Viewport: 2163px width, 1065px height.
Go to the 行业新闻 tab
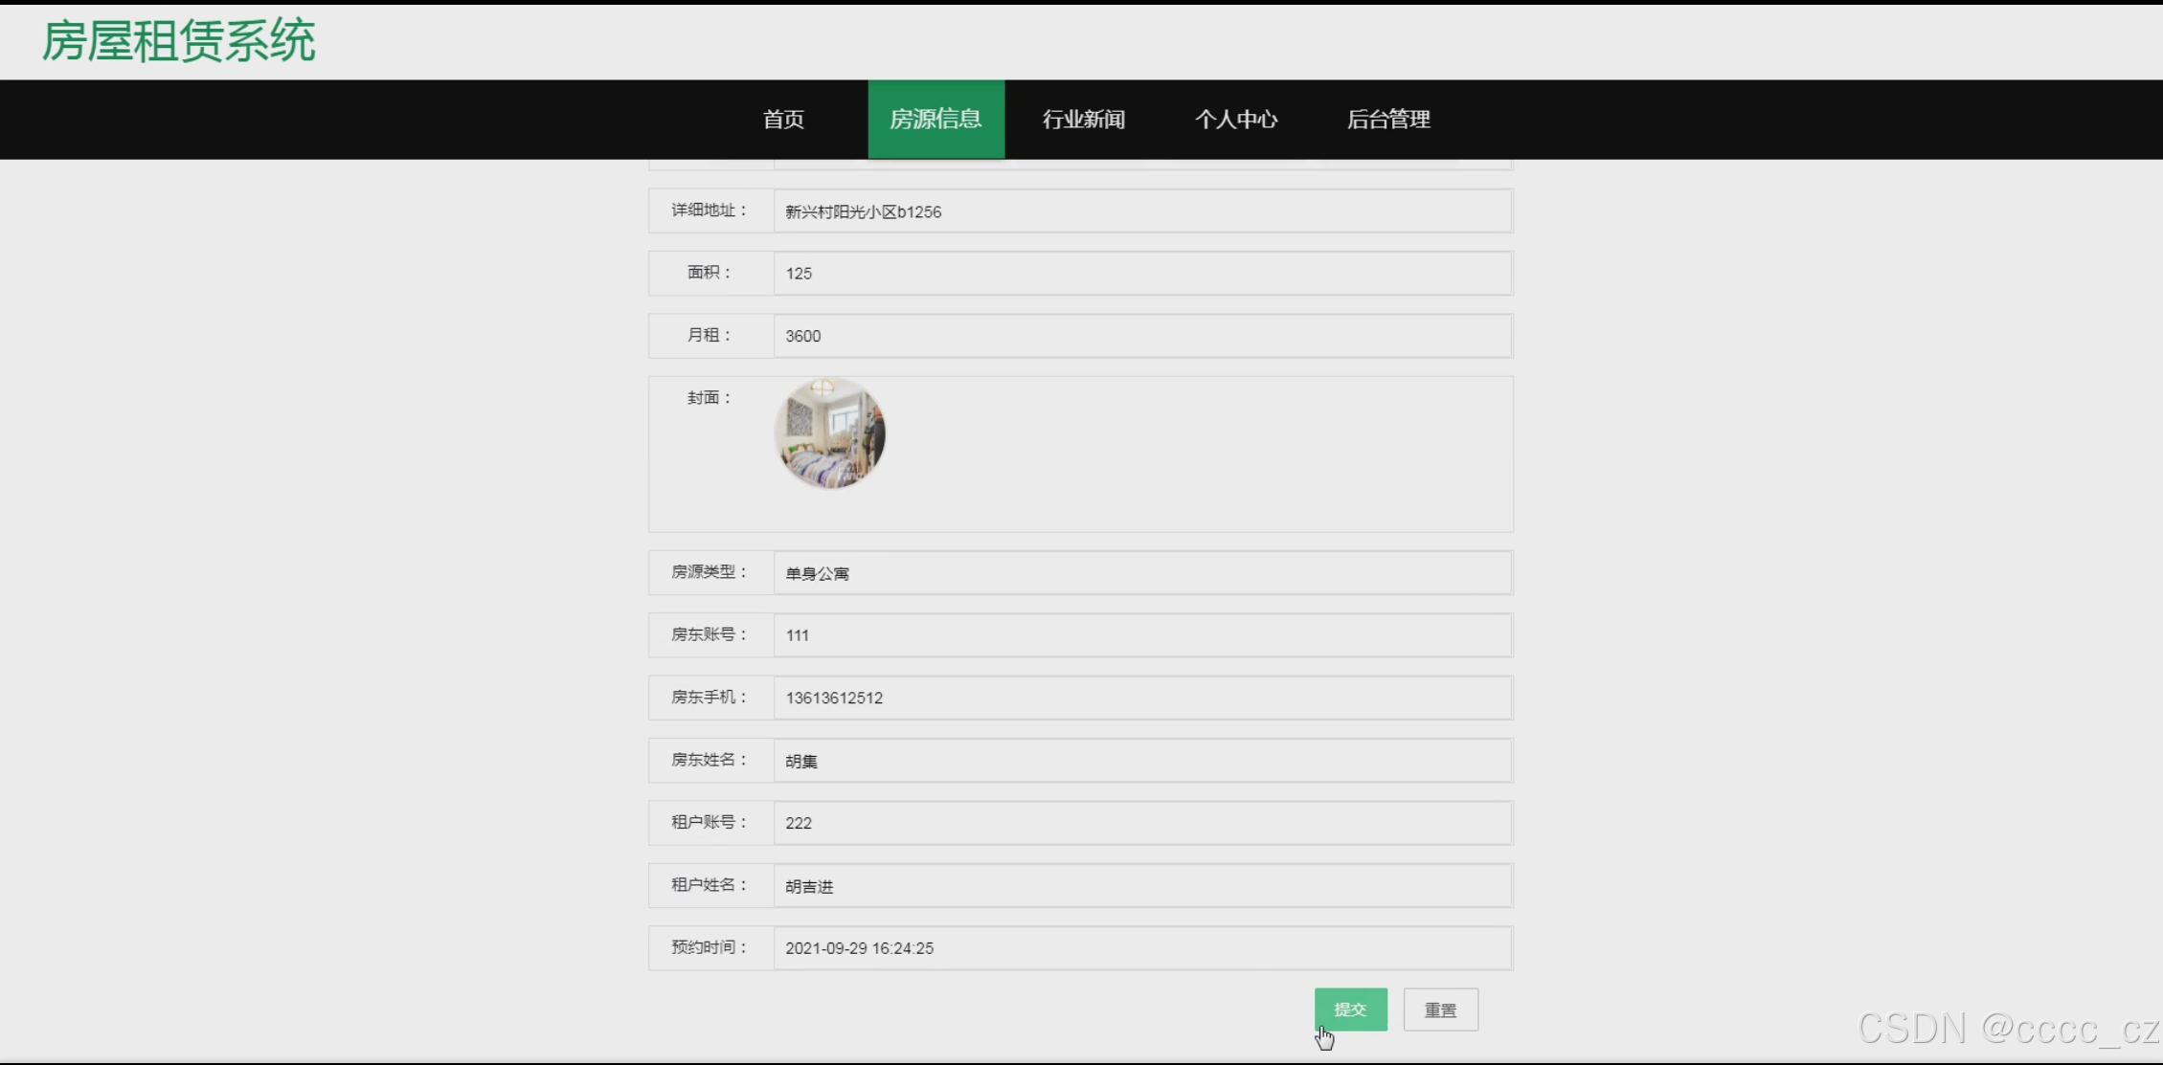pyautogui.click(x=1083, y=120)
